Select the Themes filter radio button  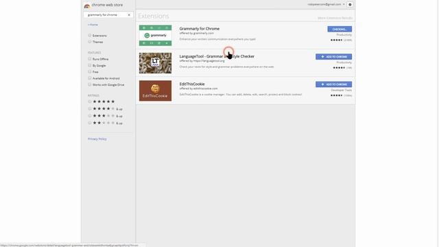90,41
